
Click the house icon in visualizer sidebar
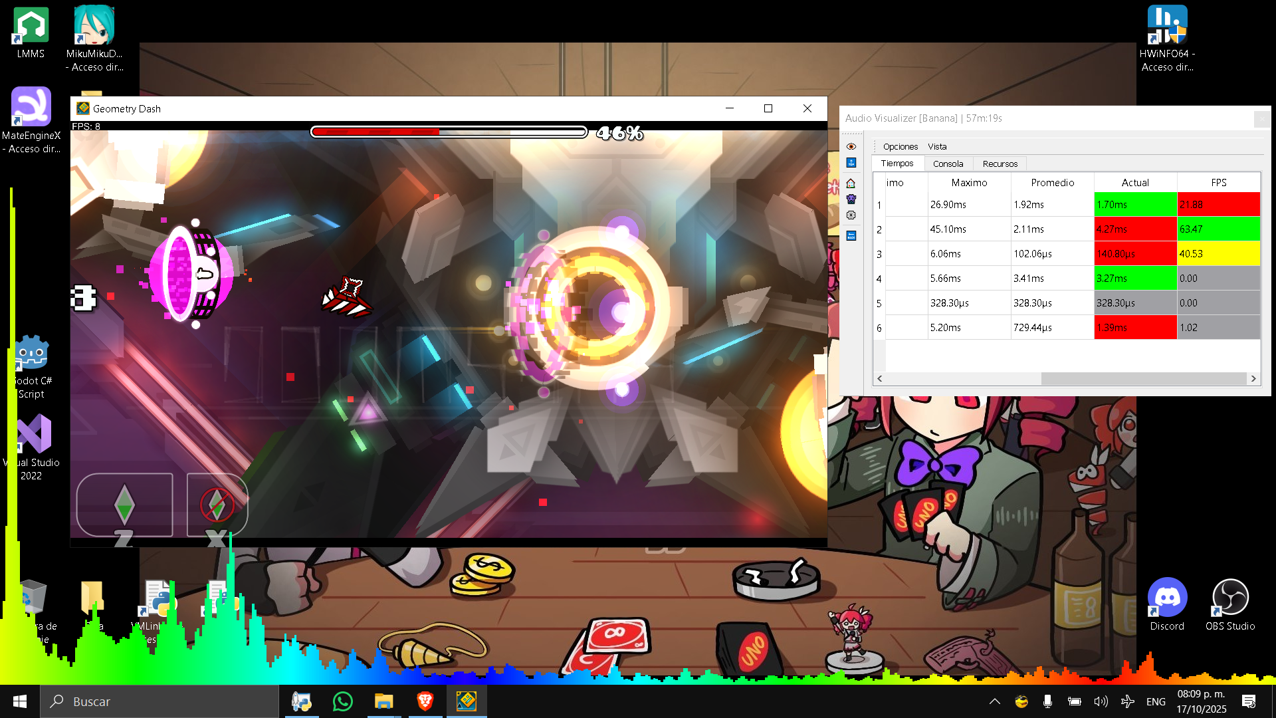click(851, 183)
